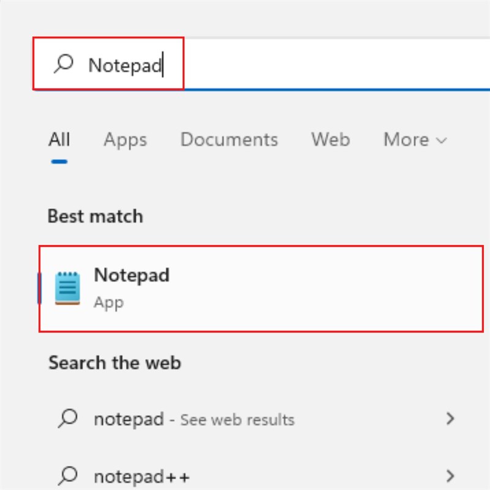Click the search icon beside "notepad" suggestion
Screen dimensions: 490x490
[x=67, y=420]
